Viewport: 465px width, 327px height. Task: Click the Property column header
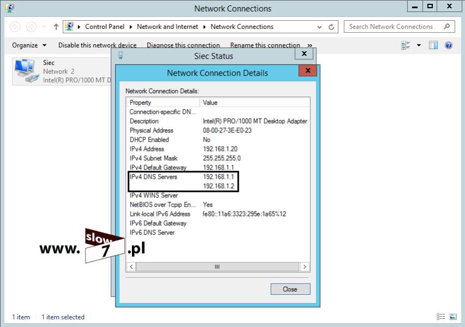163,102
